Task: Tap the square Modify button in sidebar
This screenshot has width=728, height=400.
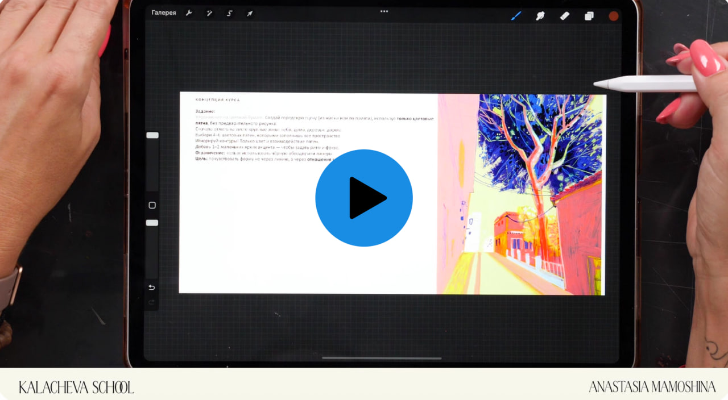Action: (x=152, y=205)
